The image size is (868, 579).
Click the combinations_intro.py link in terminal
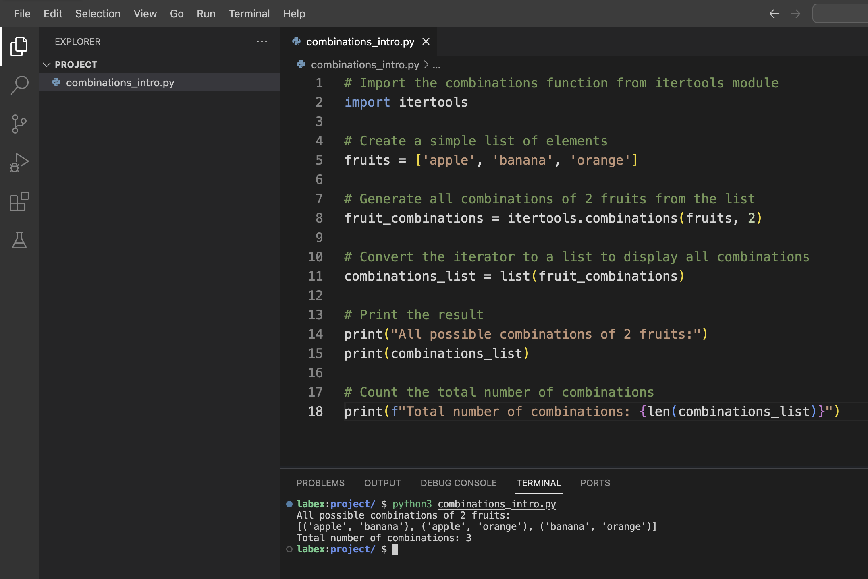pyautogui.click(x=496, y=504)
